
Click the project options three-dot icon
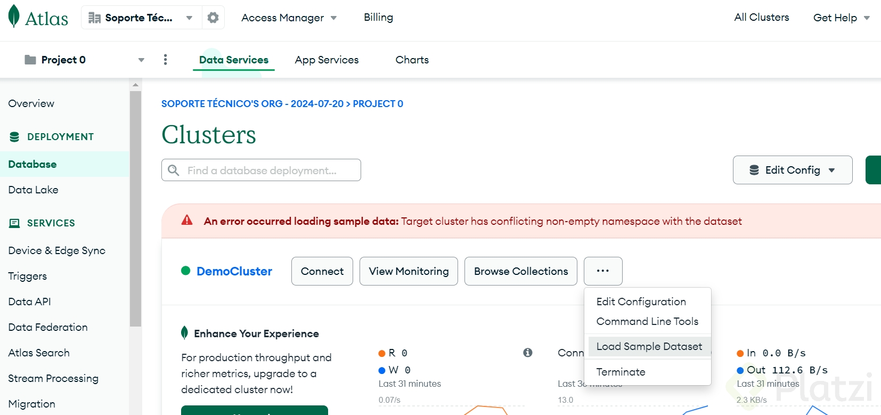[165, 60]
